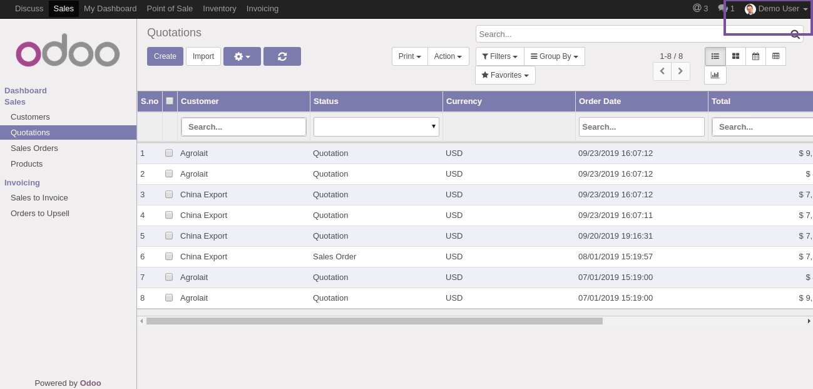Image resolution: width=813 pixels, height=389 pixels.
Task: Open the pivot table view icon
Action: 775,56
